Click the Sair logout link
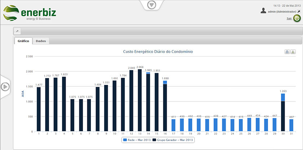 tap(289, 18)
